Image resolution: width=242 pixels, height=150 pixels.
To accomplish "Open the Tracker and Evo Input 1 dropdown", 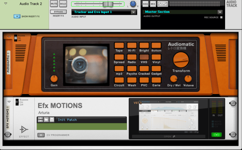I will pos(134,12).
